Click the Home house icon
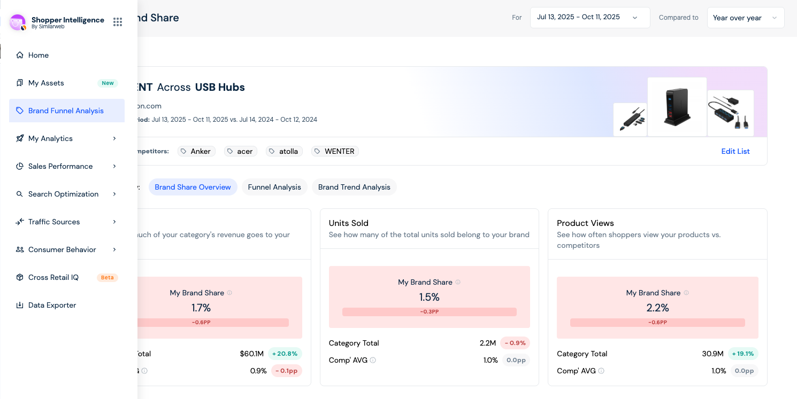Screen dimensions: 797x399 pyautogui.click(x=20, y=55)
